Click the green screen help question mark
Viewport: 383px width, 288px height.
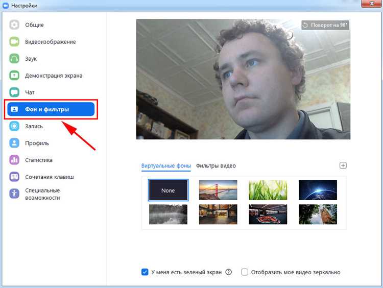click(x=228, y=272)
